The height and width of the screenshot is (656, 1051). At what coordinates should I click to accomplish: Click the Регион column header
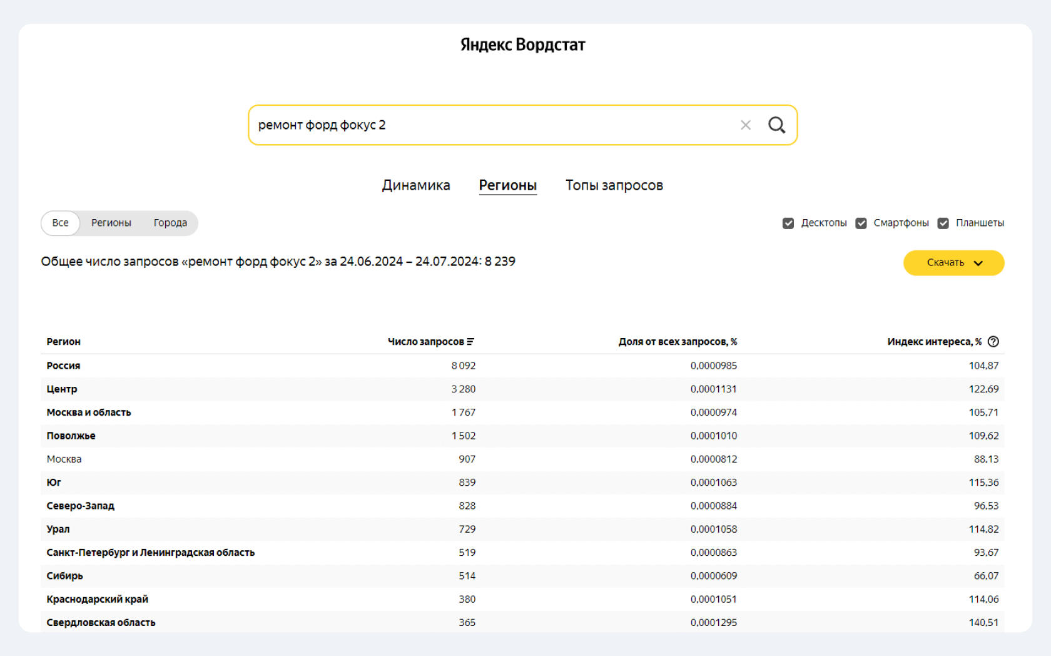(63, 342)
